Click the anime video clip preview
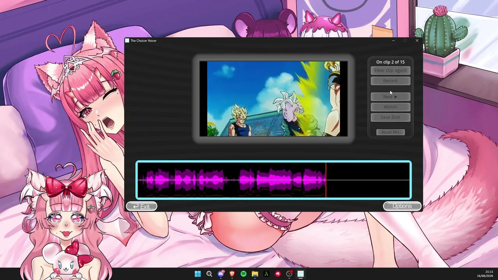The width and height of the screenshot is (498, 280). click(274, 99)
